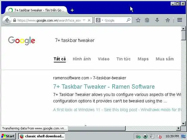Click the vertical scrollbar thumb
This screenshot has width=187, height=140.
(x=183, y=36)
